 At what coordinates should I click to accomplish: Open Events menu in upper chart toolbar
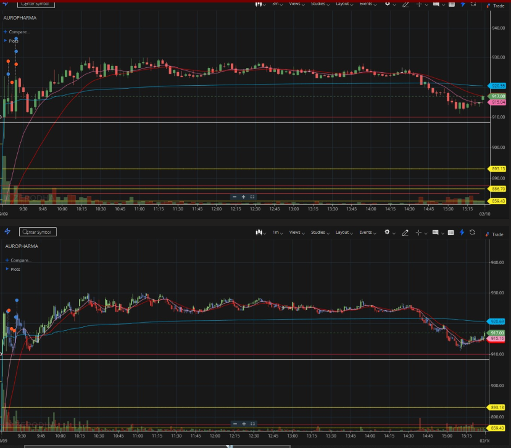coord(368,4)
